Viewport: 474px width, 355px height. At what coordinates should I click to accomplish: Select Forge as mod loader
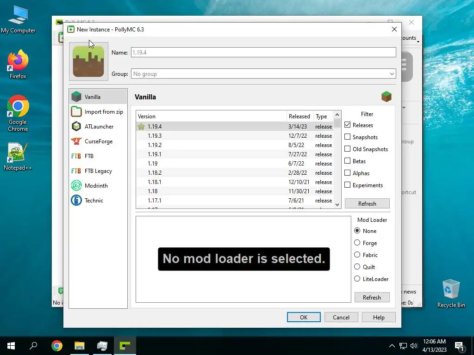pos(357,243)
